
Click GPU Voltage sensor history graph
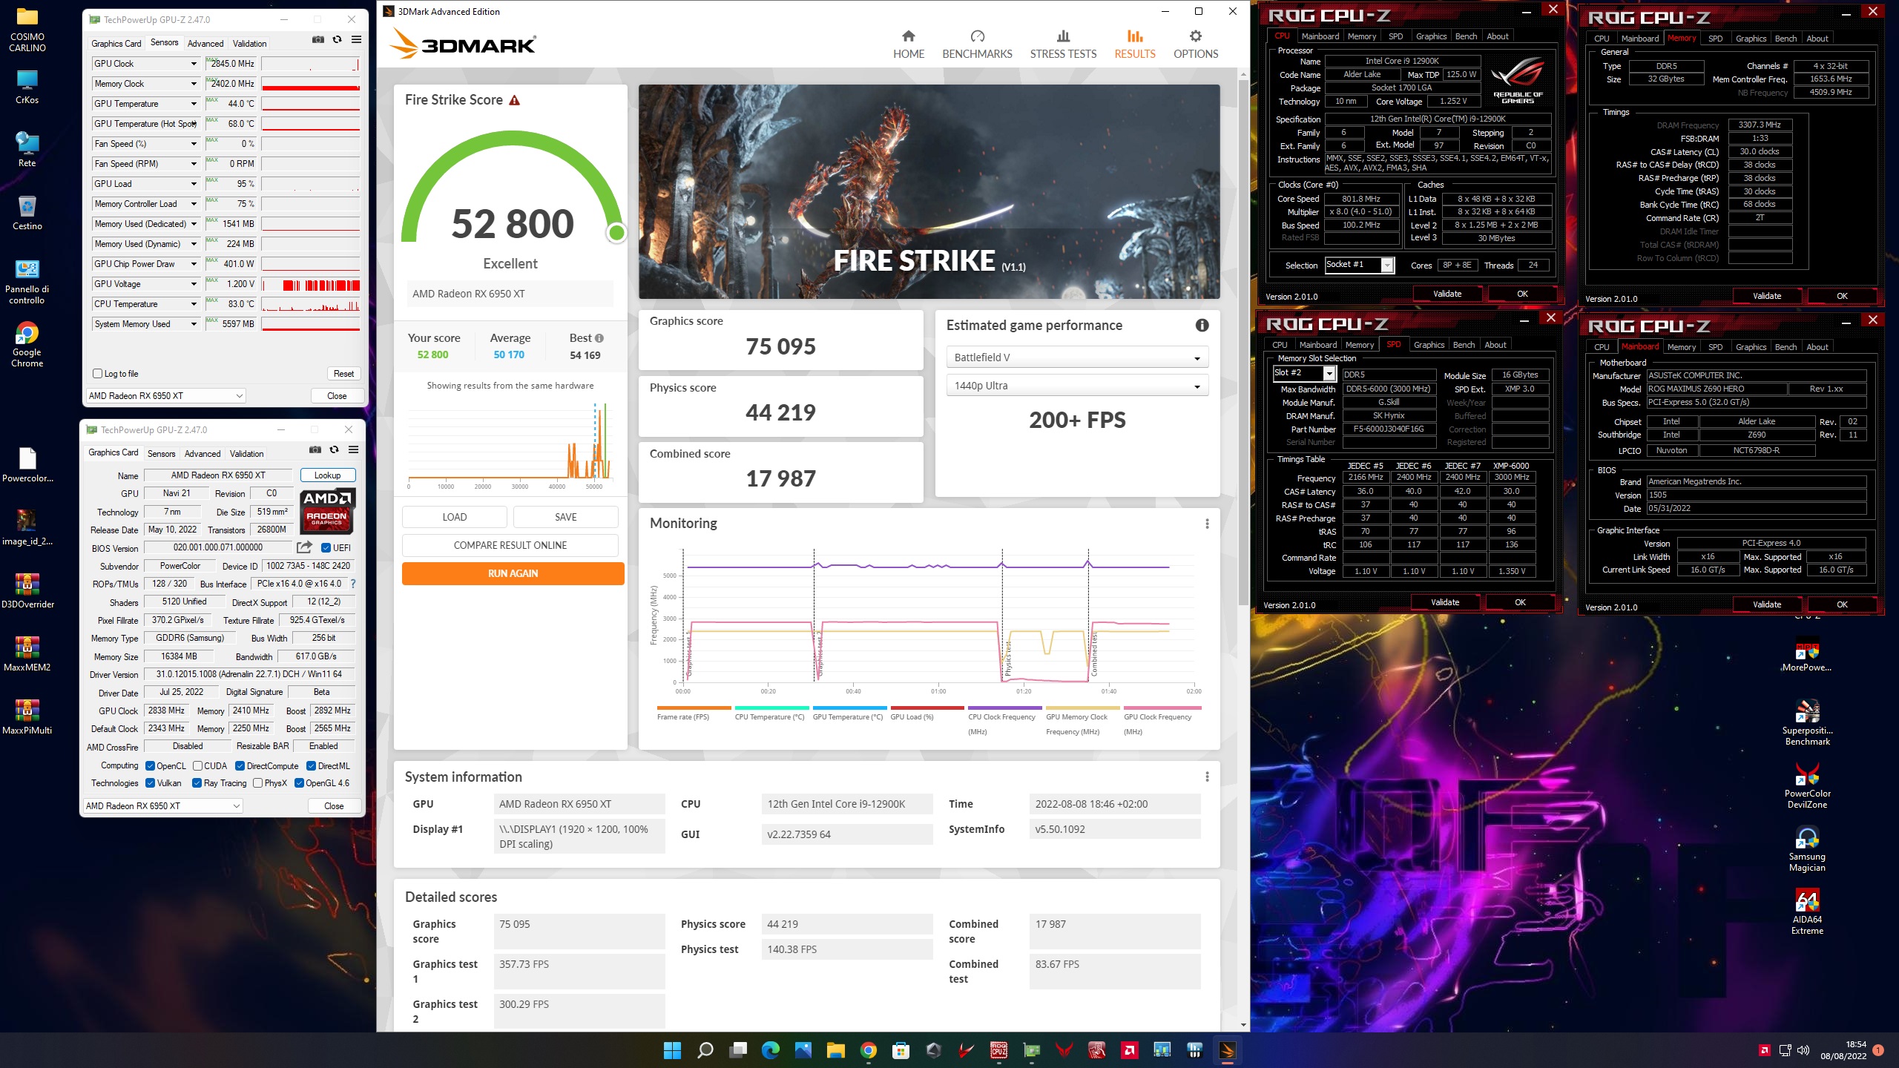pos(310,285)
